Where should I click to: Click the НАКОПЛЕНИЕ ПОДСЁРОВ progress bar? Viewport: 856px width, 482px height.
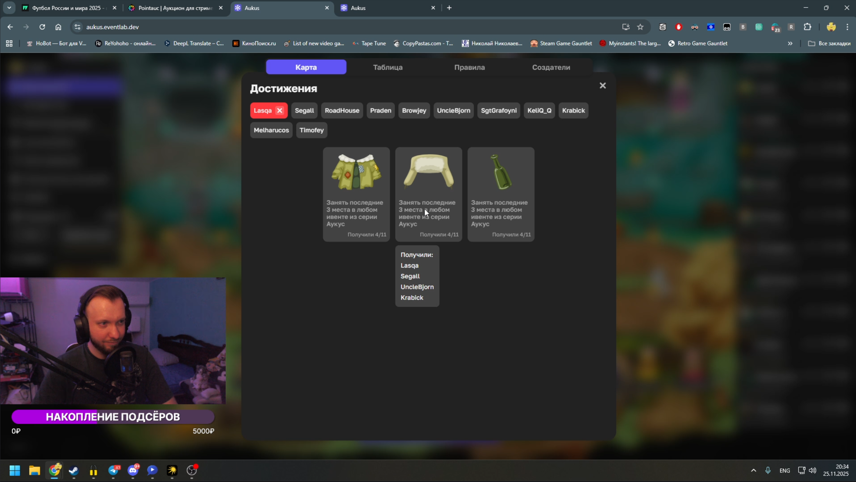coord(113,417)
